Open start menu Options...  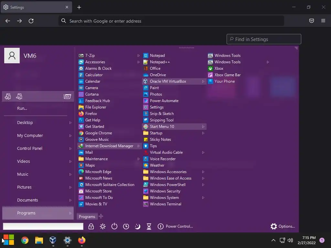[x=283, y=226]
